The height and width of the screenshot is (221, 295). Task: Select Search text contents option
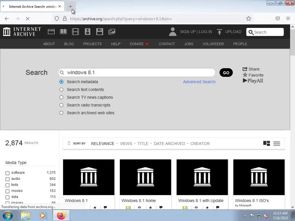[61, 89]
